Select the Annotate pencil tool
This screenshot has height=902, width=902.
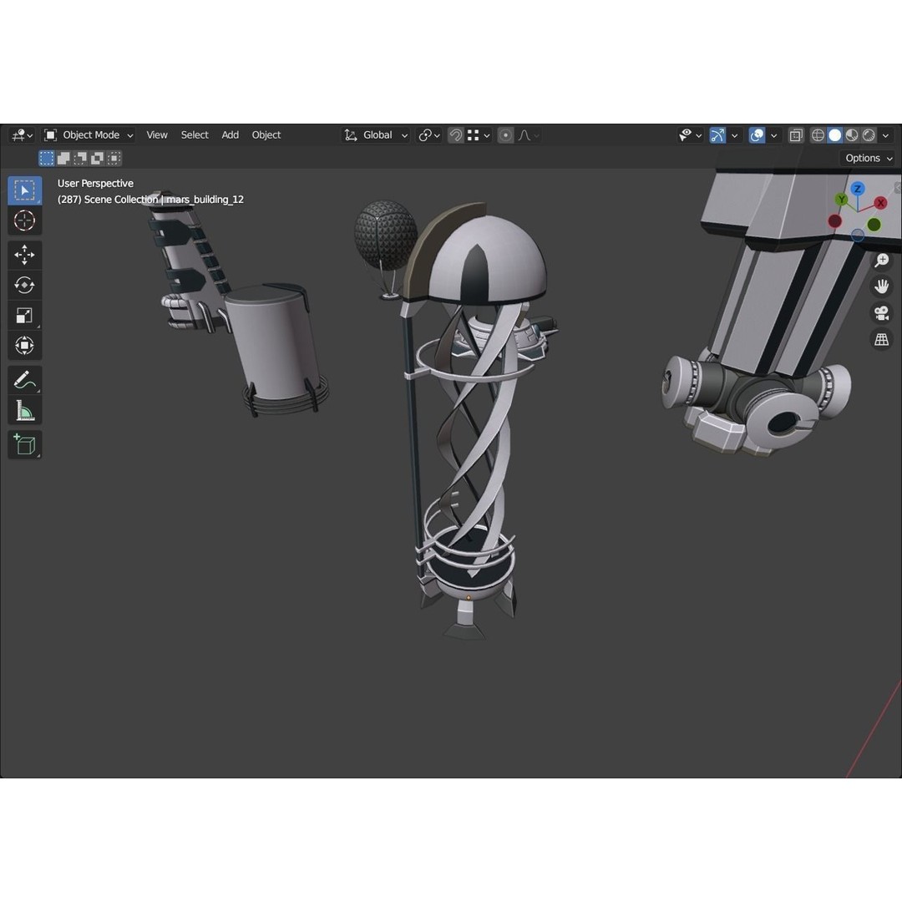tap(24, 380)
